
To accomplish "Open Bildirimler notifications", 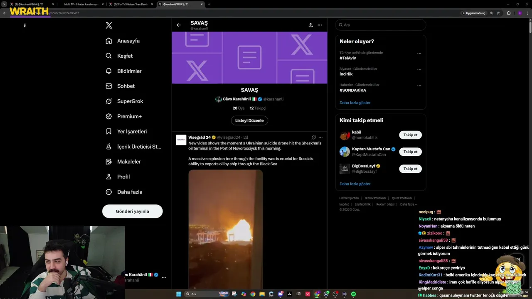I will (x=123, y=71).
